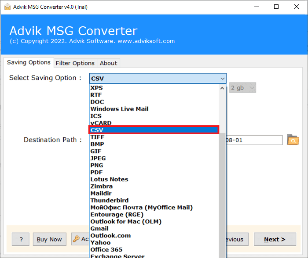Close the Advik MSG Converter window
Screen dimensions: 308x258
pos(297,7)
